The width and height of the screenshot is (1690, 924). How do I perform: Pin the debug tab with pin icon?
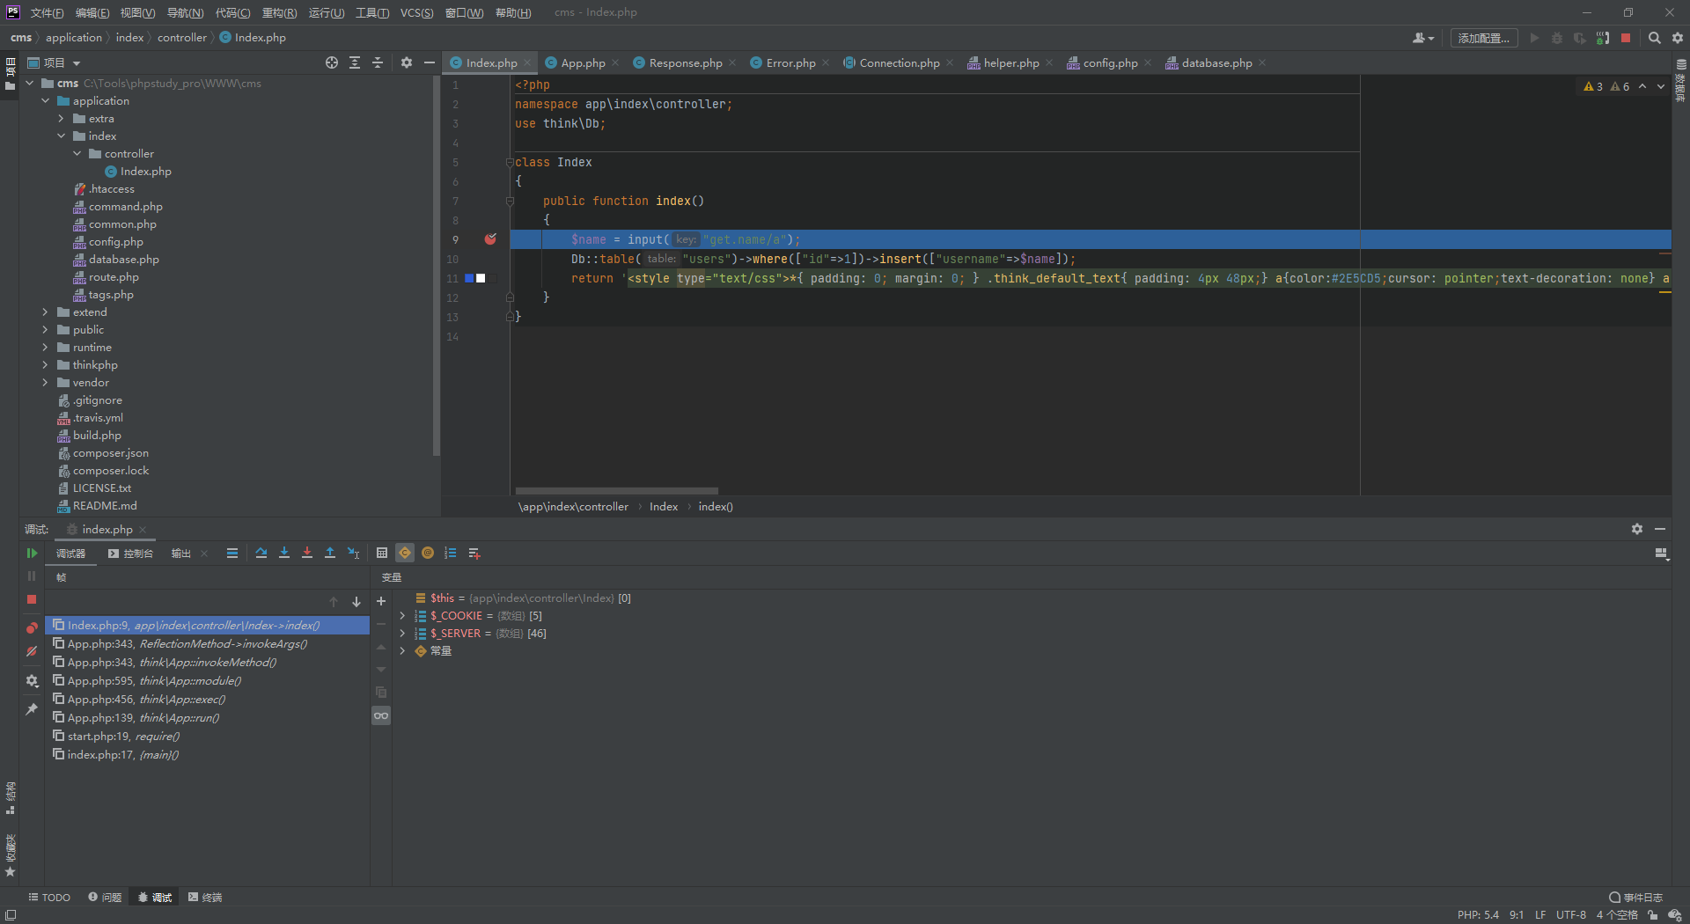32,709
